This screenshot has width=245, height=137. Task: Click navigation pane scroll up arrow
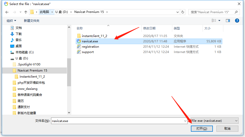pyautogui.click(x=69, y=27)
